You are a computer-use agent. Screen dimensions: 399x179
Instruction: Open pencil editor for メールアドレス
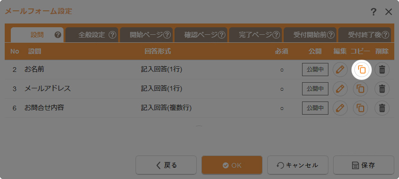(x=340, y=89)
